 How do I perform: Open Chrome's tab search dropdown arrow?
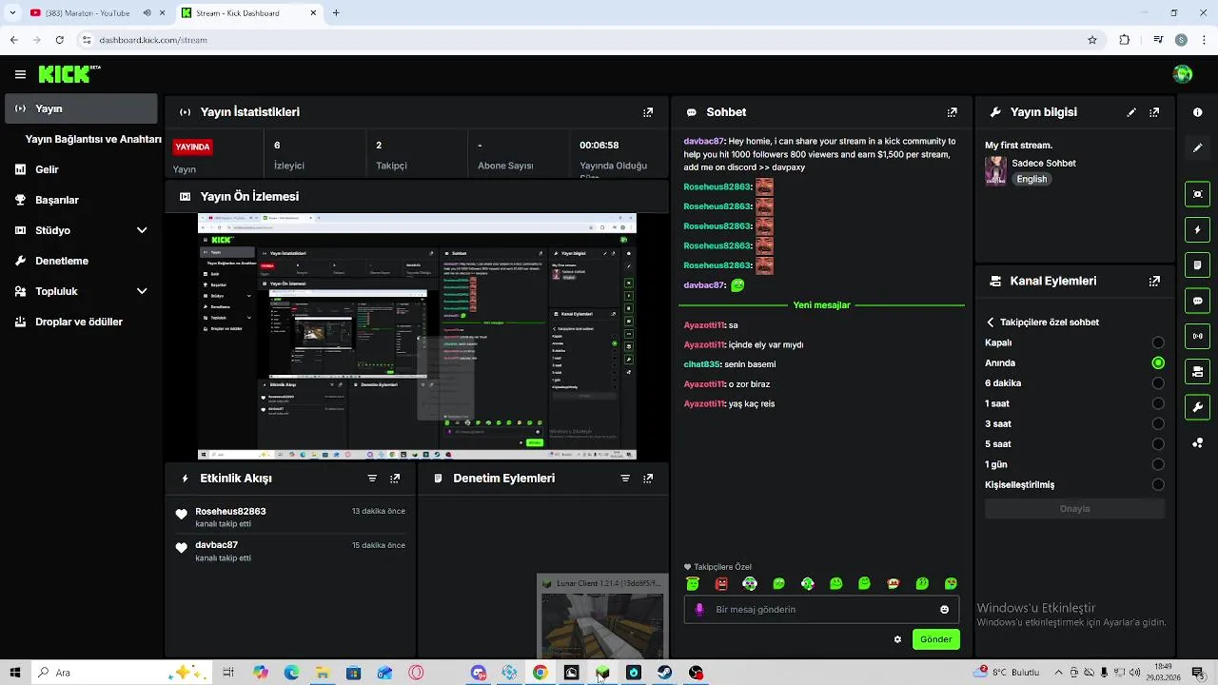13,13
